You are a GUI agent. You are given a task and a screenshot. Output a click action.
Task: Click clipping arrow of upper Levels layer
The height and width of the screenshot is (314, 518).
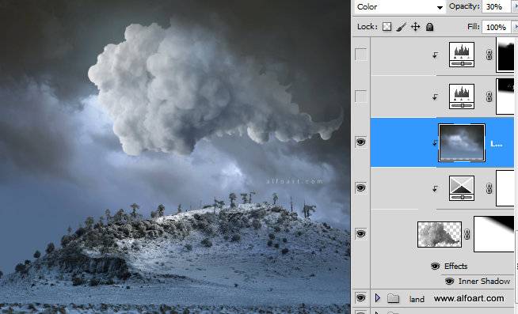[x=436, y=55]
